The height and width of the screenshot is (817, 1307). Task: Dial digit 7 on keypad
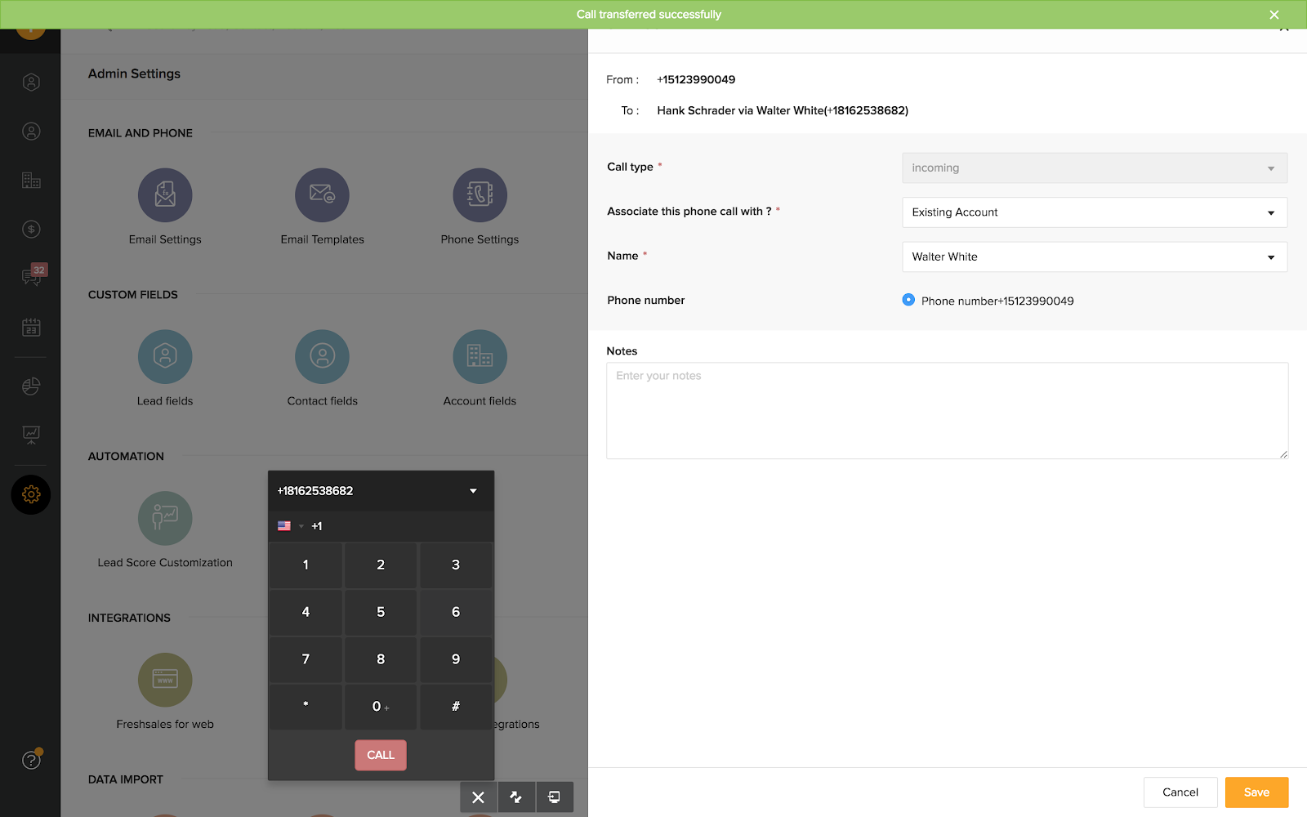(306, 659)
